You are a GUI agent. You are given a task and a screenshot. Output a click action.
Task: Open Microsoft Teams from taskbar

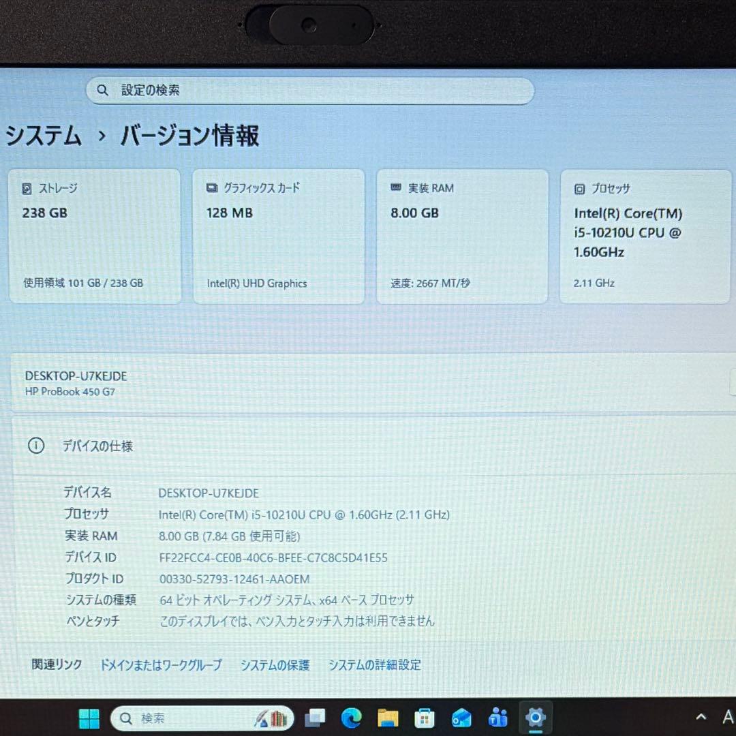click(498, 718)
